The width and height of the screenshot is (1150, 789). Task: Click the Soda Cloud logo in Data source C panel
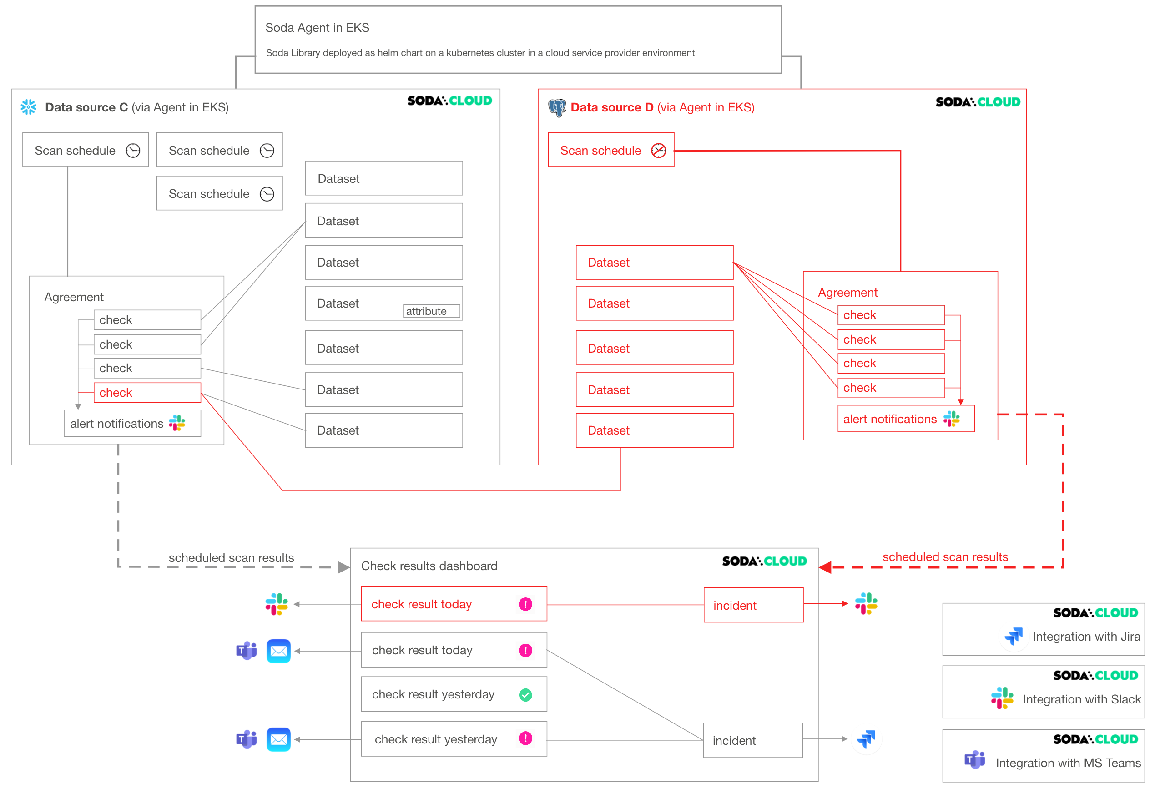(449, 101)
